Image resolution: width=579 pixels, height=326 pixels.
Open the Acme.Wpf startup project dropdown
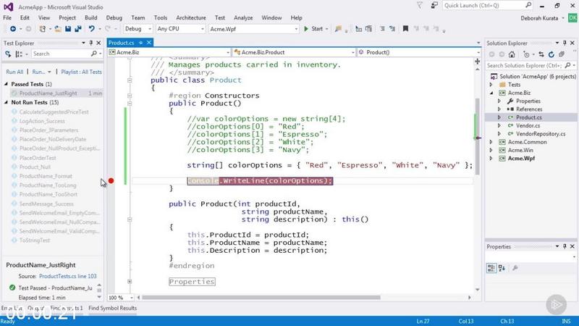[254, 29]
